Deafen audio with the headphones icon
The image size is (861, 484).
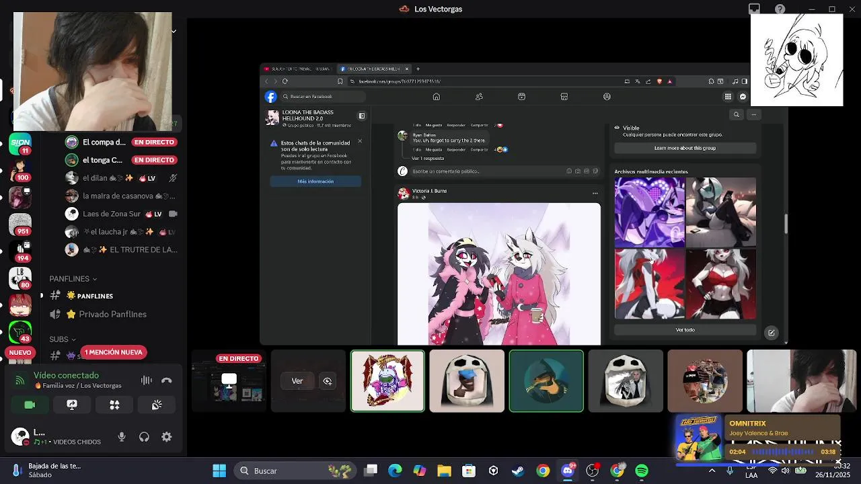144,437
